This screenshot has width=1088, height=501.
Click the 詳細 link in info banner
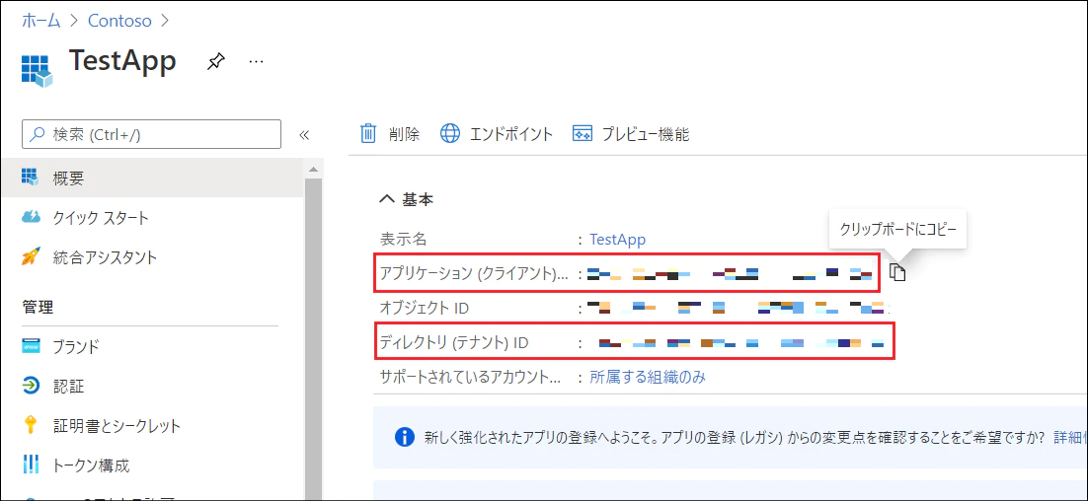pos(1069,437)
